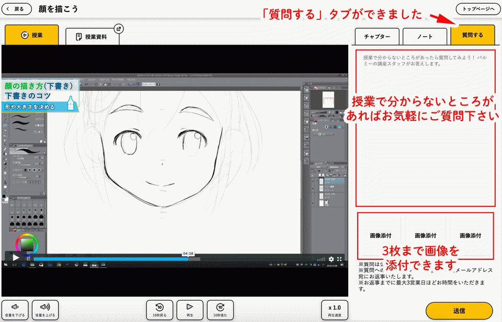Toggle fullscreen in the video player
The width and height of the screenshot is (502, 322).
[340, 259]
